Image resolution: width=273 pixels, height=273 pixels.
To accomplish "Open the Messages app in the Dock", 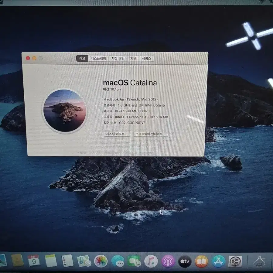I will [118, 261].
